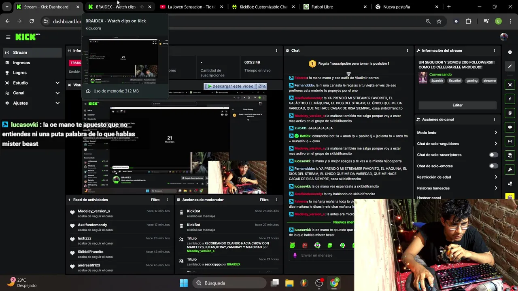Switch to the Nueva pestaña browser tab

point(408,7)
